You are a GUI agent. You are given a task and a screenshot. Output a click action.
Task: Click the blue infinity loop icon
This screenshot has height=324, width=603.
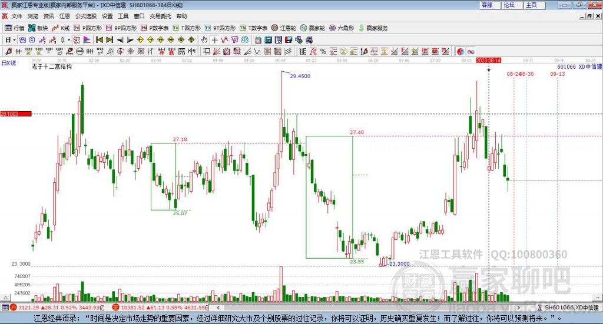471,51
